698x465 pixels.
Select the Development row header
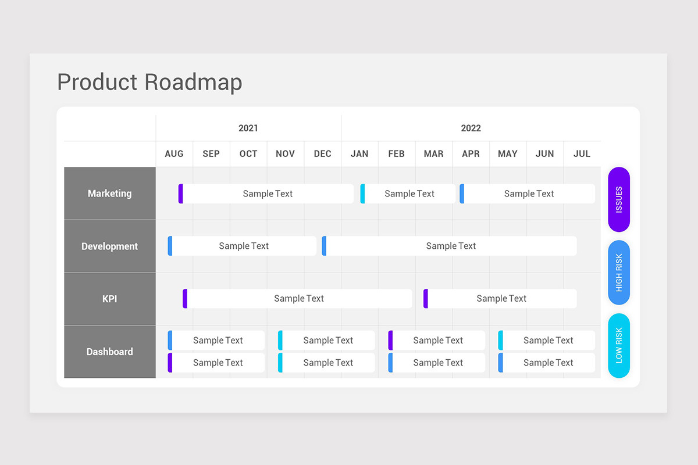click(x=109, y=246)
